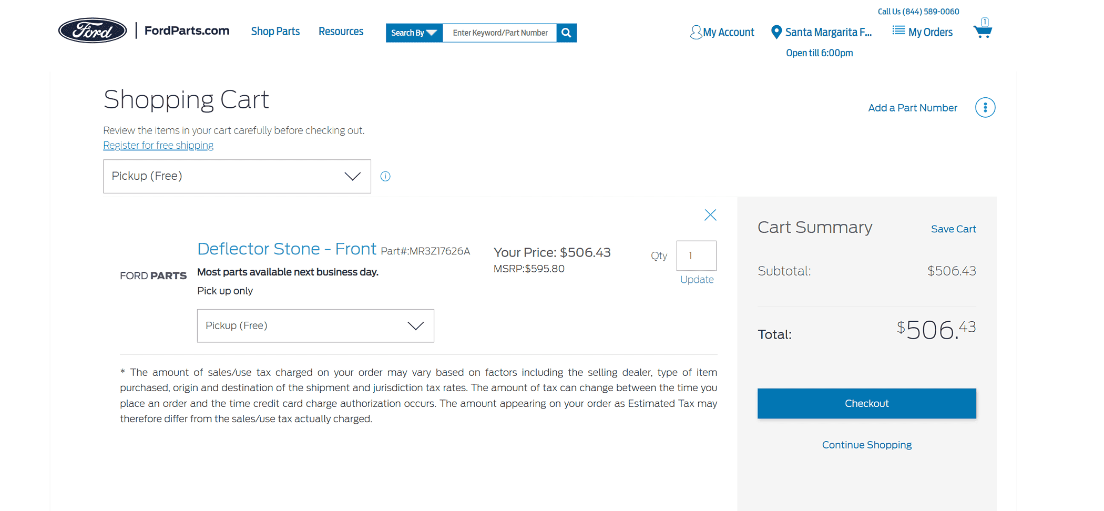Click the Checkout button

pyautogui.click(x=866, y=403)
